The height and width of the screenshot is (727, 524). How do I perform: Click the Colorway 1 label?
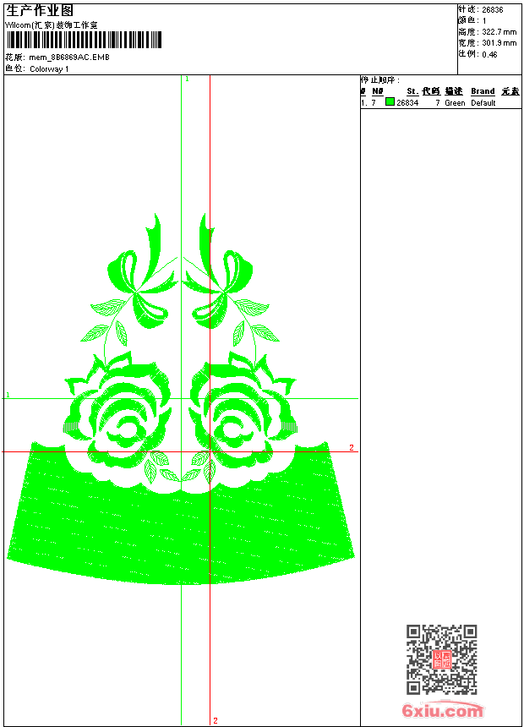(x=49, y=68)
